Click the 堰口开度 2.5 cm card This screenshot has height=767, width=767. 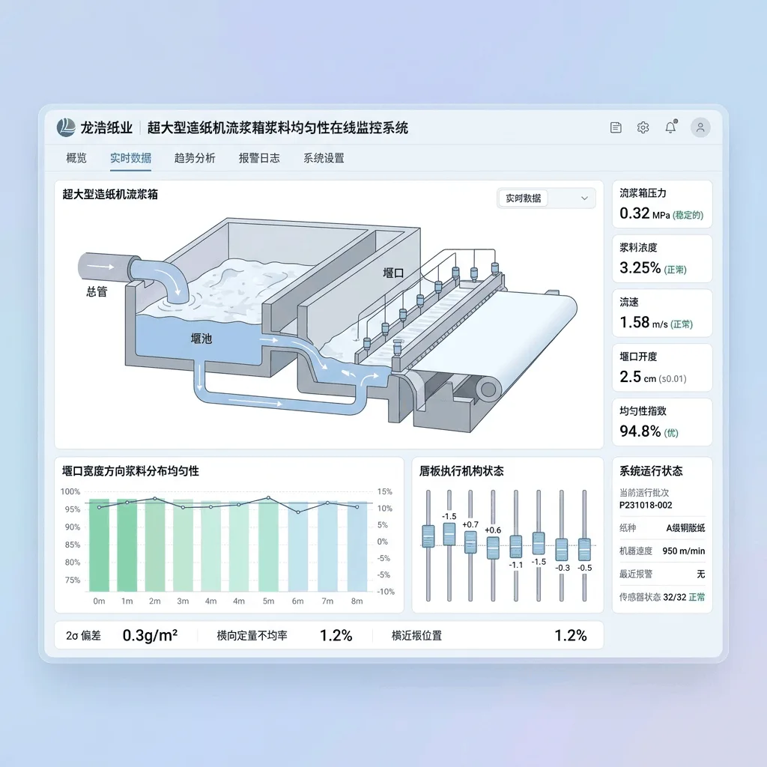pyautogui.click(x=662, y=367)
